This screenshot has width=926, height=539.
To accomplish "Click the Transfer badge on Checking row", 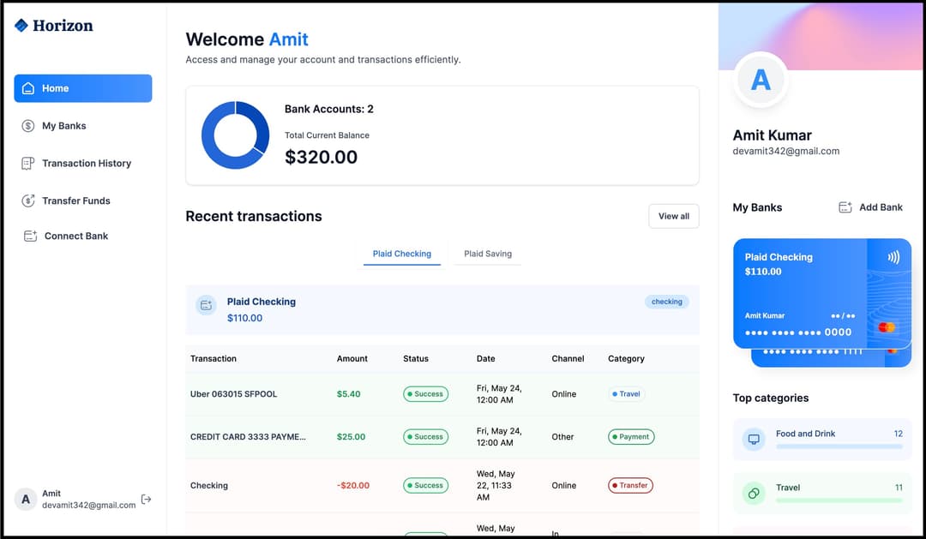I will coord(630,485).
